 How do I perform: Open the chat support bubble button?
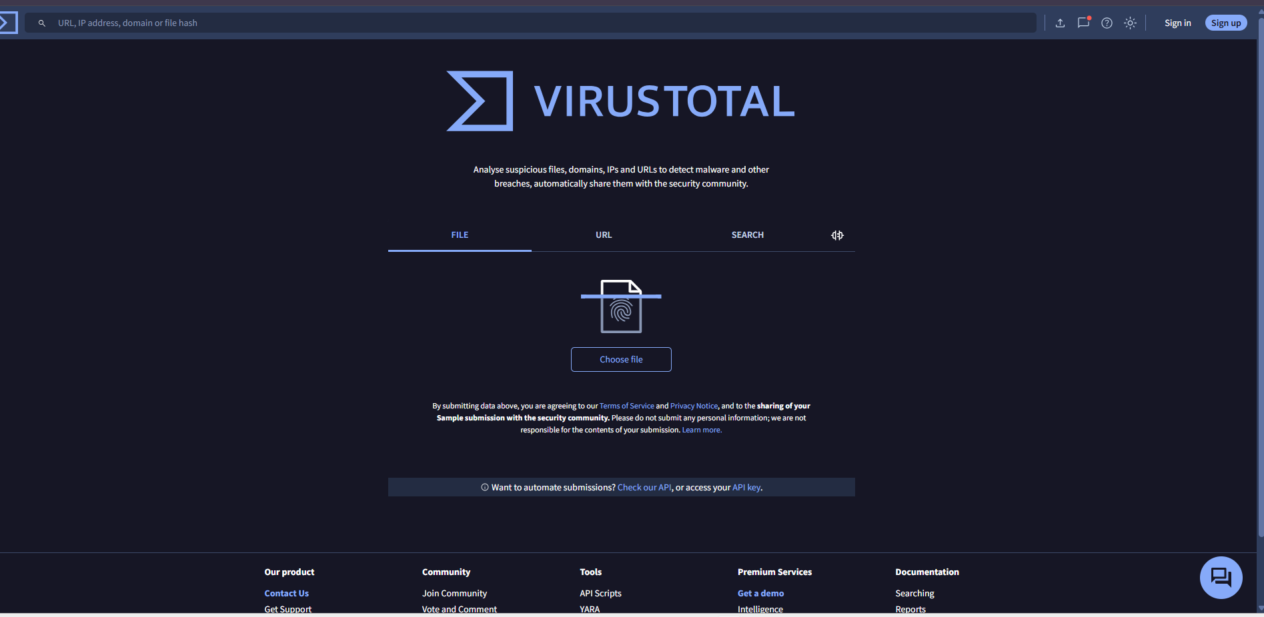pyautogui.click(x=1221, y=577)
